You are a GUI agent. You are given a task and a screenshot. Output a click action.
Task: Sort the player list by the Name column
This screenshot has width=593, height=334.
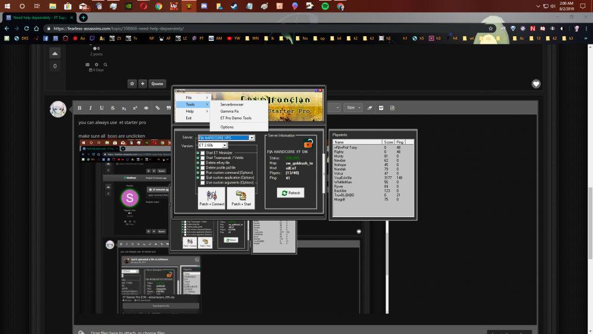pyautogui.click(x=358, y=142)
